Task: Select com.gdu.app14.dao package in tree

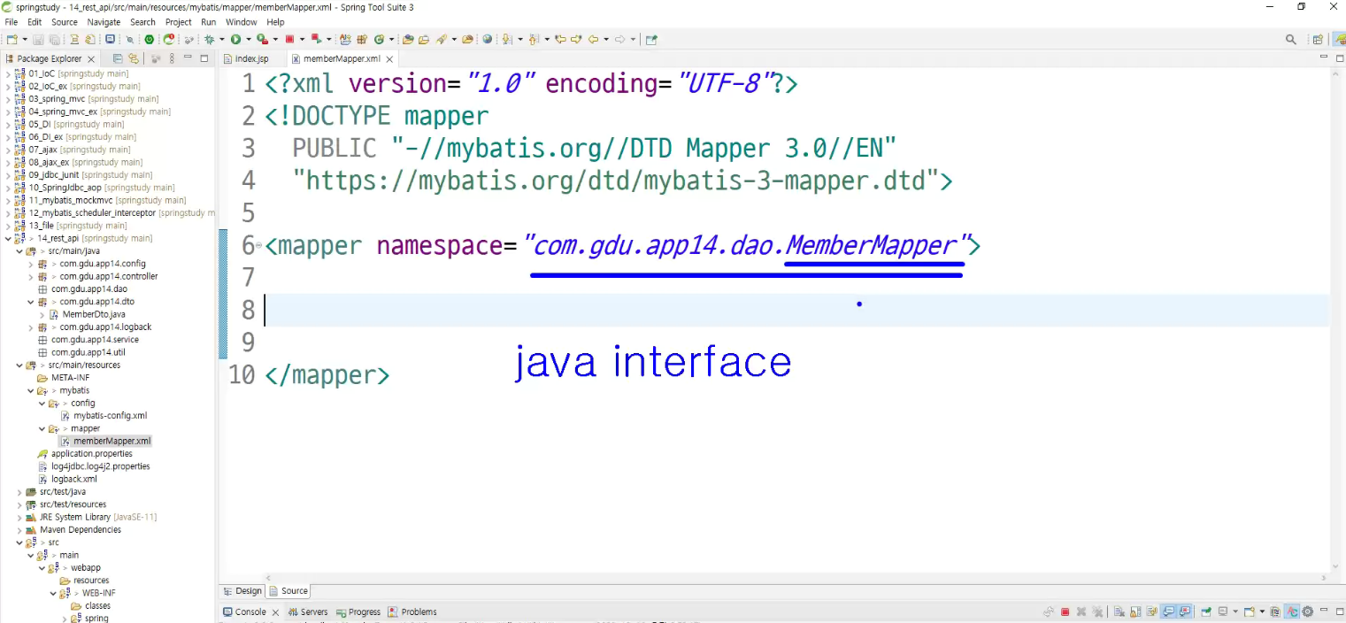Action: click(x=88, y=289)
